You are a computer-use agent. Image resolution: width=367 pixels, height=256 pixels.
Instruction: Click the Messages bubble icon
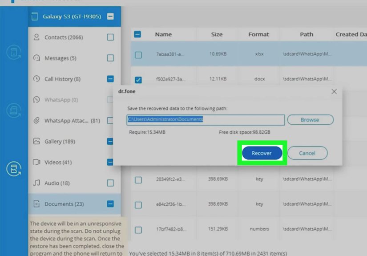[36, 58]
